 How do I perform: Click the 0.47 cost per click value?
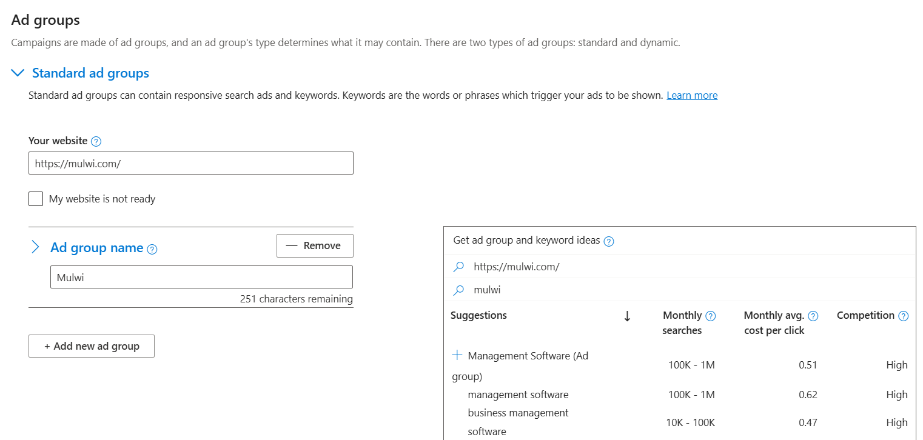pyautogui.click(x=808, y=422)
